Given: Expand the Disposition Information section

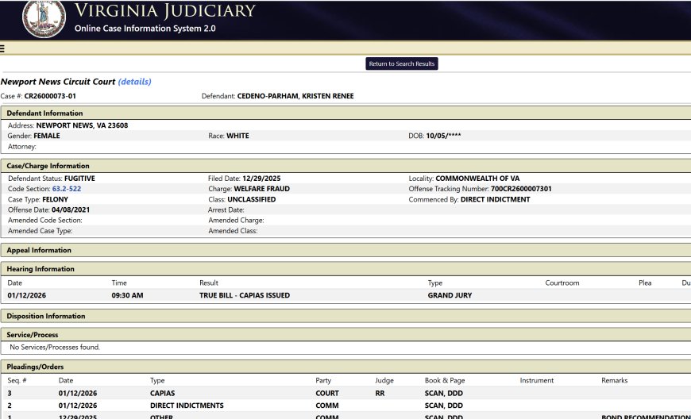Looking at the screenshot, I should pyautogui.click(x=45, y=316).
